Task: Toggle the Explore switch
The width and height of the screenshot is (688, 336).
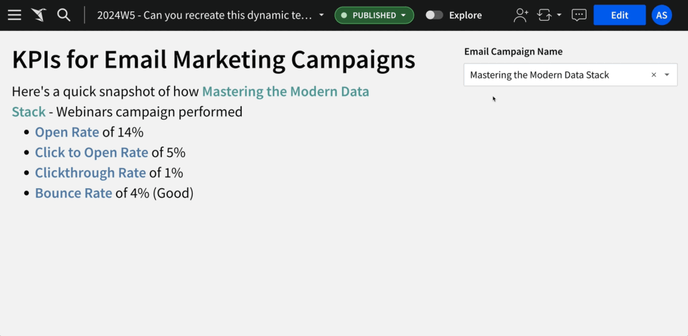Action: [x=435, y=15]
